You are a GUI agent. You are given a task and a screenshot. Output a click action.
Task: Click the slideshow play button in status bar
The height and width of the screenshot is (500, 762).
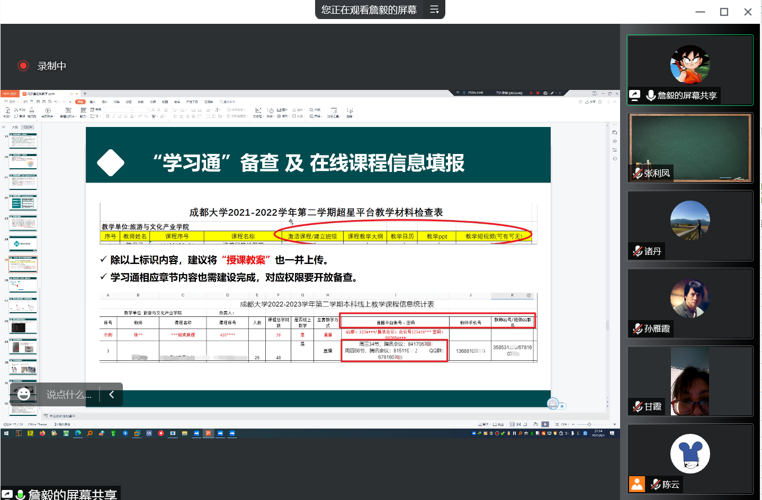(x=545, y=424)
